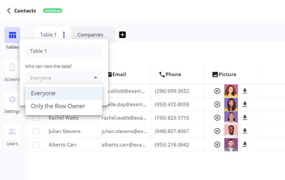Check the Julian Stevens row checkbox

pyautogui.click(x=36, y=131)
